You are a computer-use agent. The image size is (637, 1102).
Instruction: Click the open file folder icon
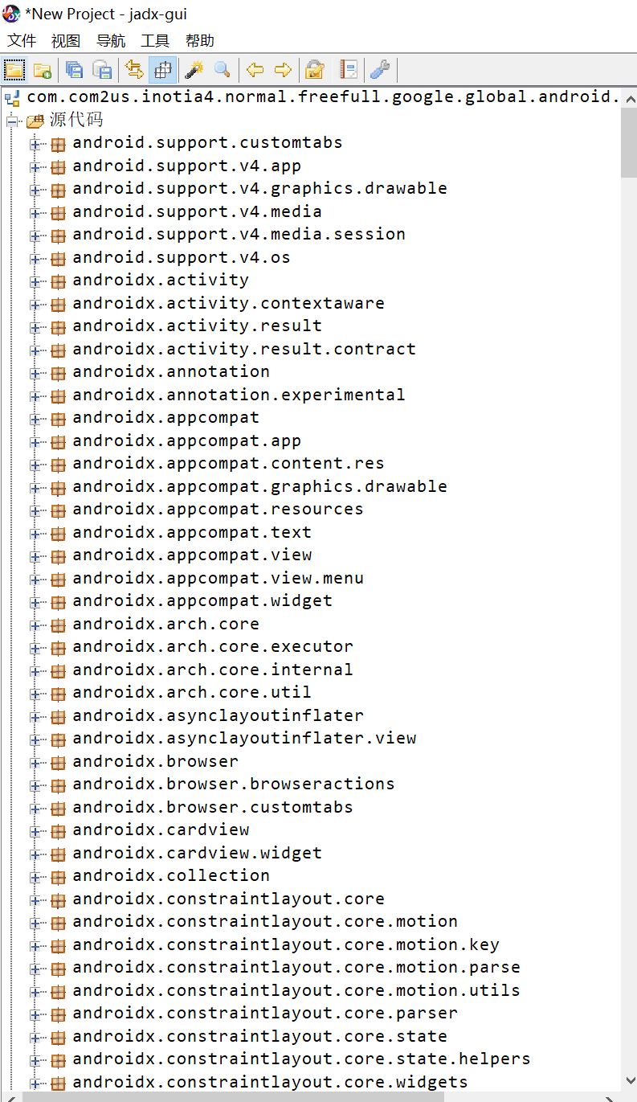(14, 70)
